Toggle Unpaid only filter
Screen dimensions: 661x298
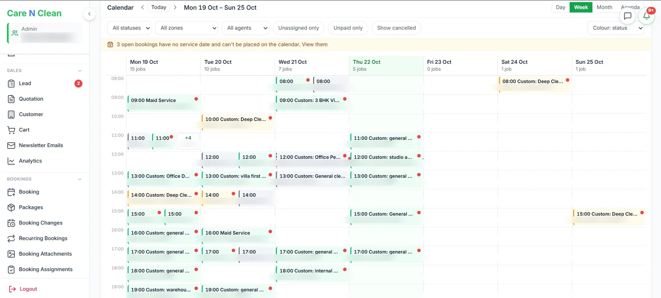pos(348,28)
